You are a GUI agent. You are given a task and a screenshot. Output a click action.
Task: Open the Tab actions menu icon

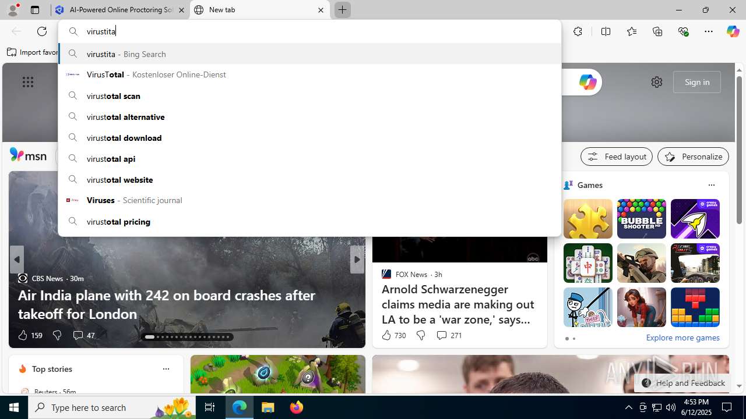35,10
